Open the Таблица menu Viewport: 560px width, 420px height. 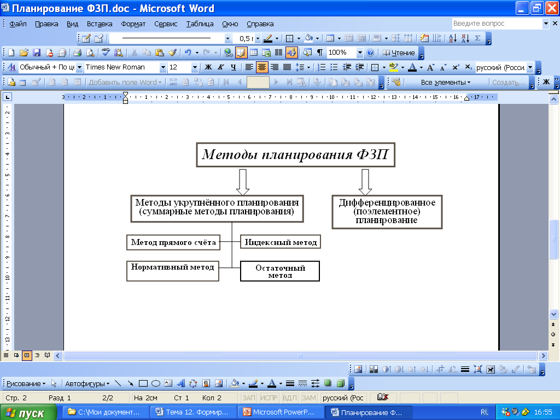(200, 24)
